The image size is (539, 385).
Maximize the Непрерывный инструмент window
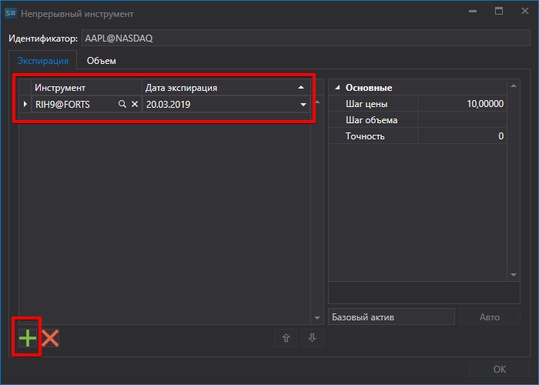coord(499,12)
